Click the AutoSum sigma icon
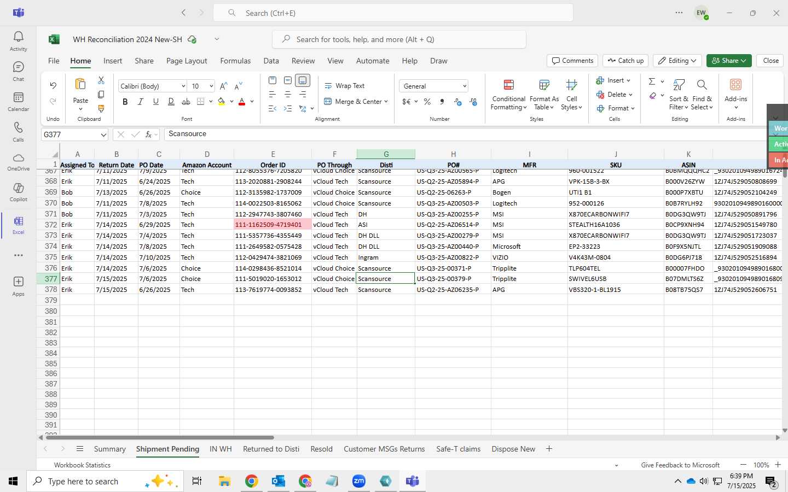788x492 pixels. 652,81
